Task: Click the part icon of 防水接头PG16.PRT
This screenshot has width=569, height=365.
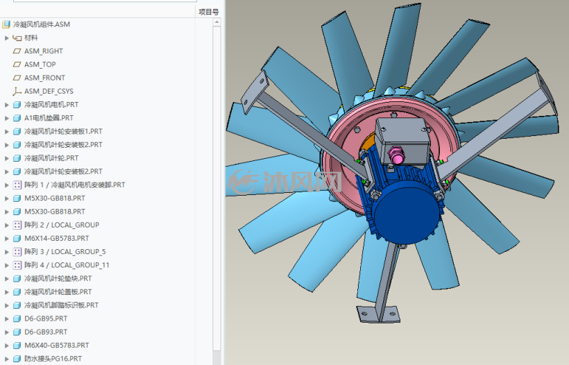Action: pyautogui.click(x=17, y=359)
